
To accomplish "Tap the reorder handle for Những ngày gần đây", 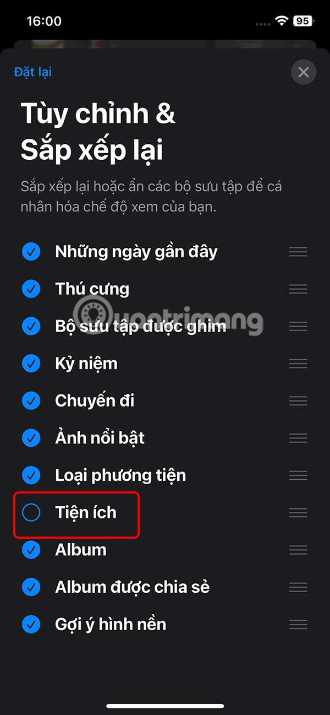I will pos(298,252).
